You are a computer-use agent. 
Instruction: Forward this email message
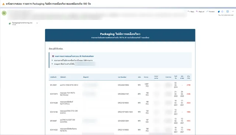210,11
